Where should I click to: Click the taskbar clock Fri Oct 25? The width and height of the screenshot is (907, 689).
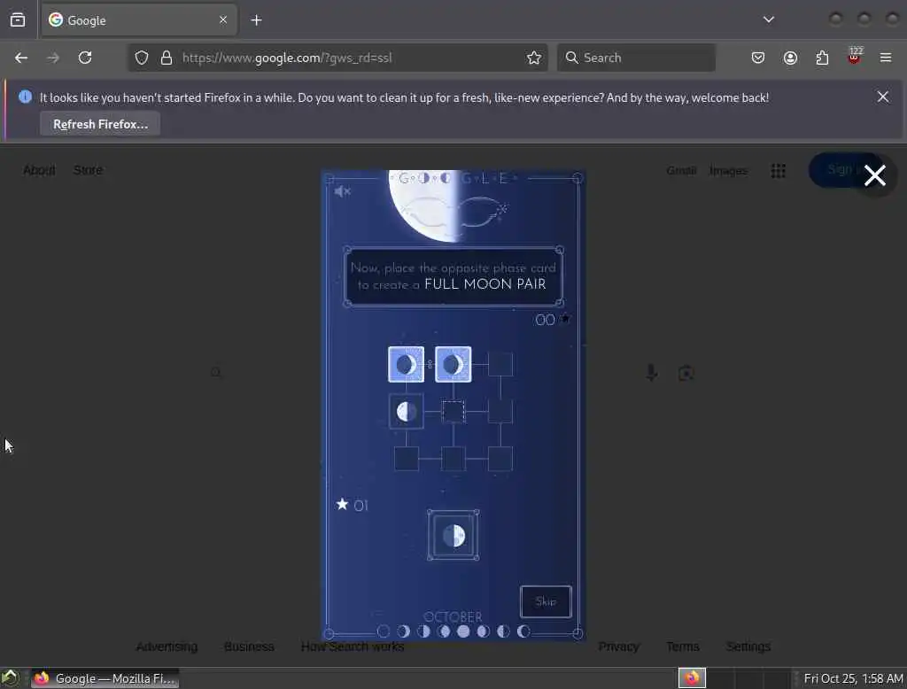(853, 678)
